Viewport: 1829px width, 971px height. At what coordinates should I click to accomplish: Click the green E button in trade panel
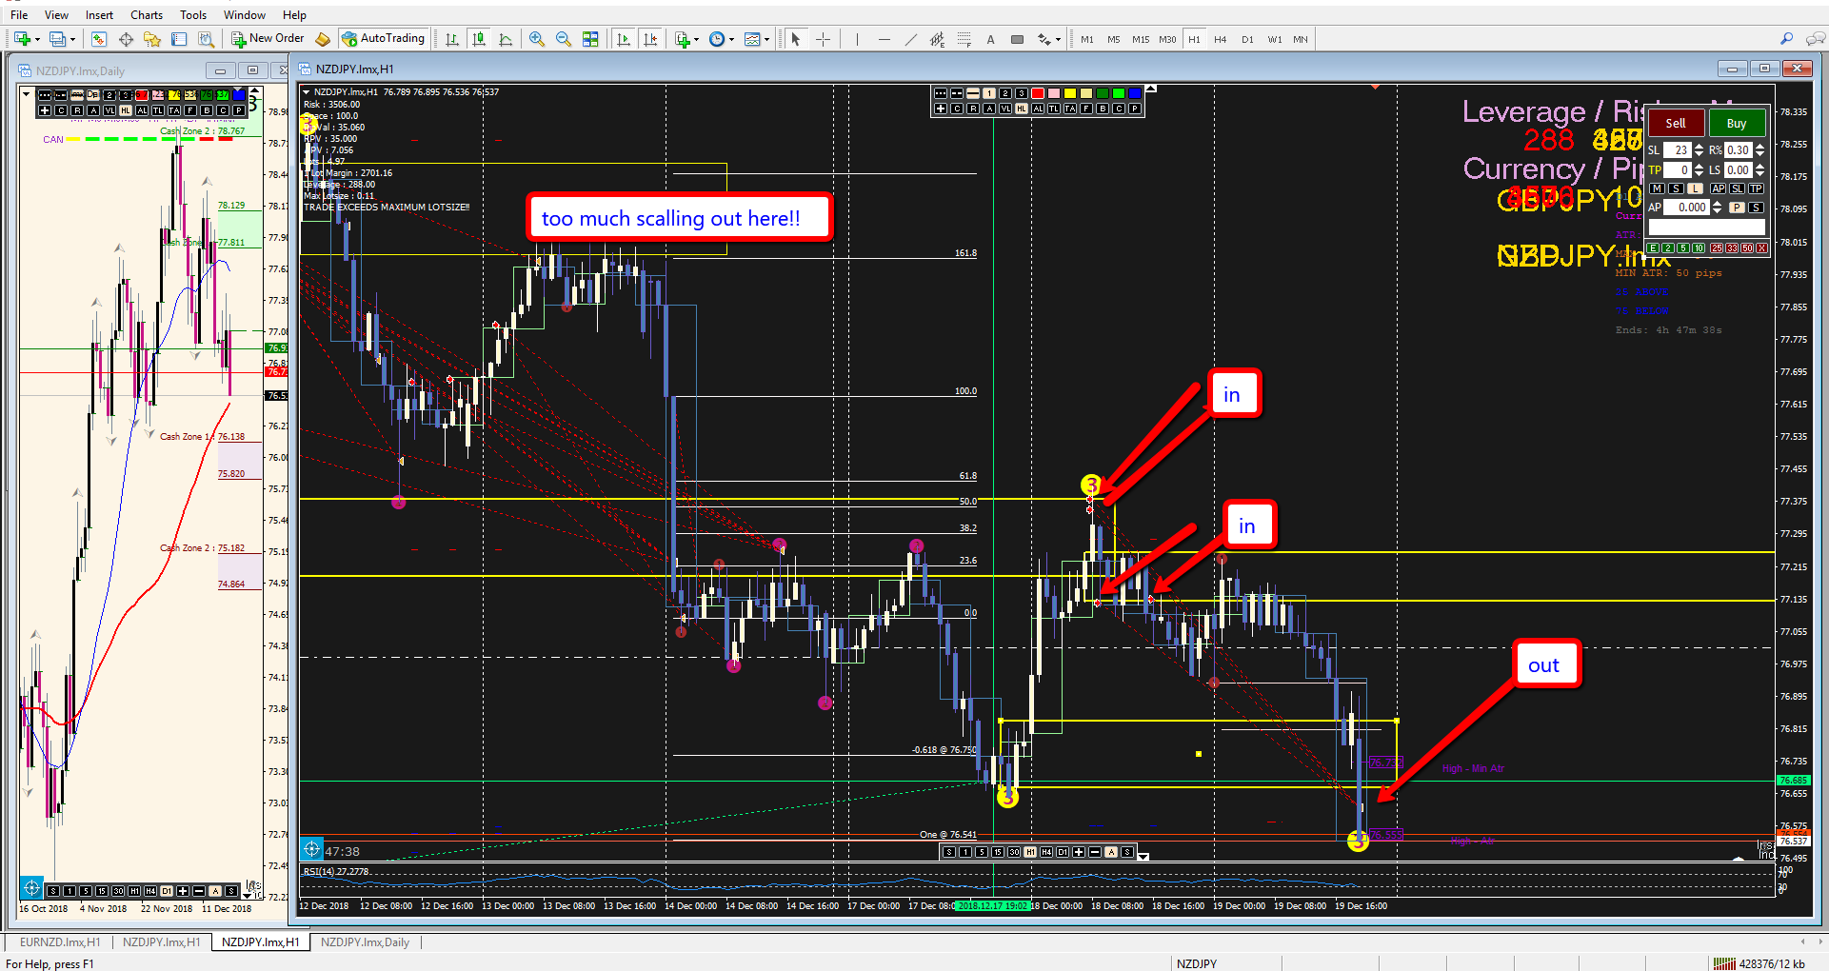tap(1653, 248)
